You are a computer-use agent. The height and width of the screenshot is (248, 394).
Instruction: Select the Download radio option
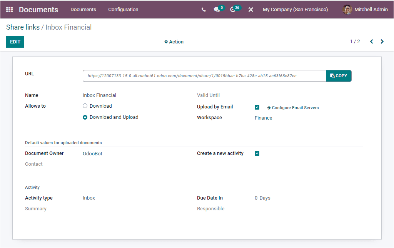(x=85, y=106)
